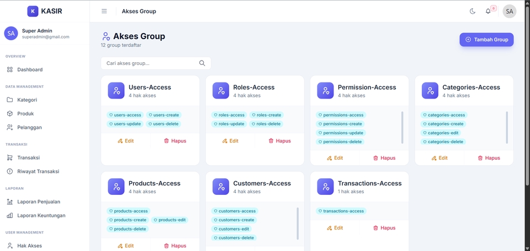Click Laporan Keuntungan chart icon
This screenshot has height=251, width=530.
pyautogui.click(x=10, y=215)
